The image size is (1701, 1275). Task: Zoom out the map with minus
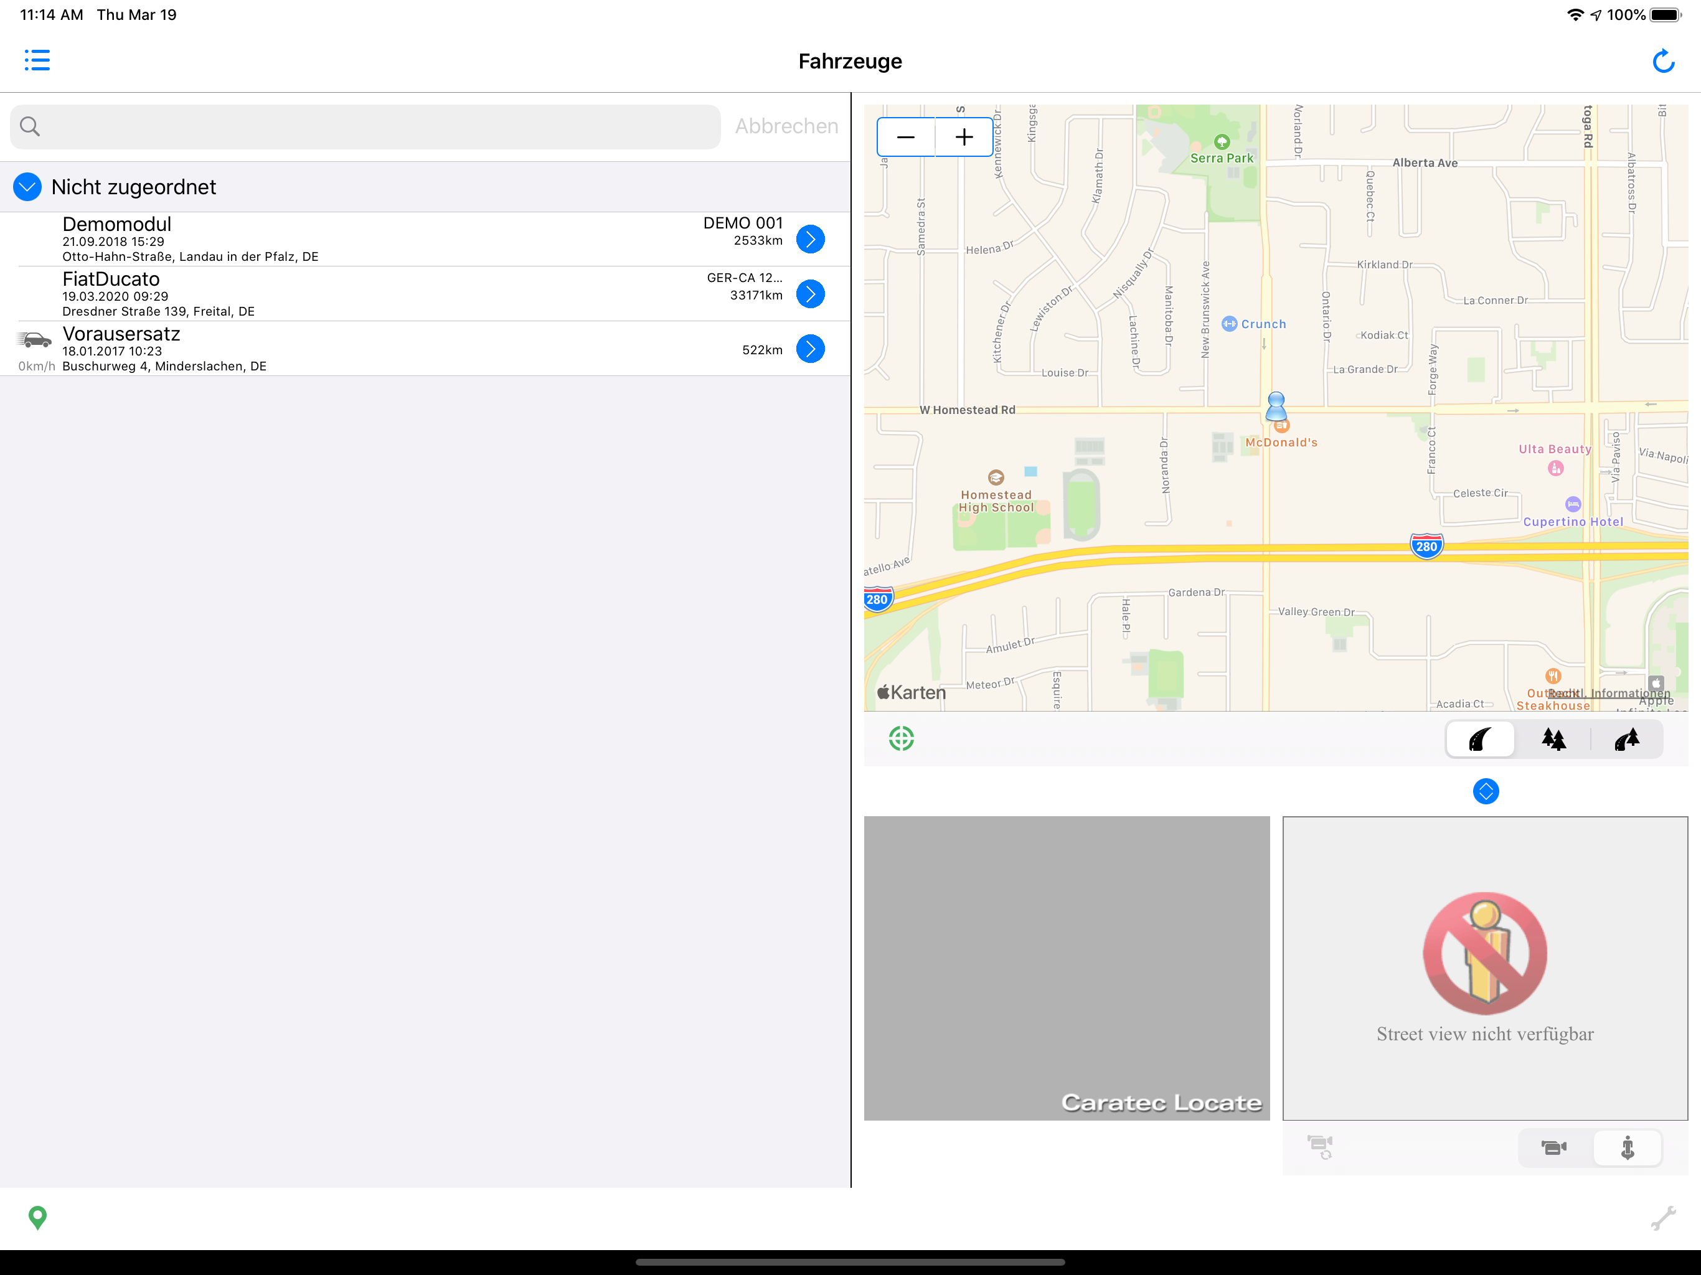point(906,138)
